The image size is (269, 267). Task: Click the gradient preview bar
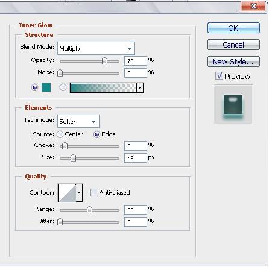[103, 87]
